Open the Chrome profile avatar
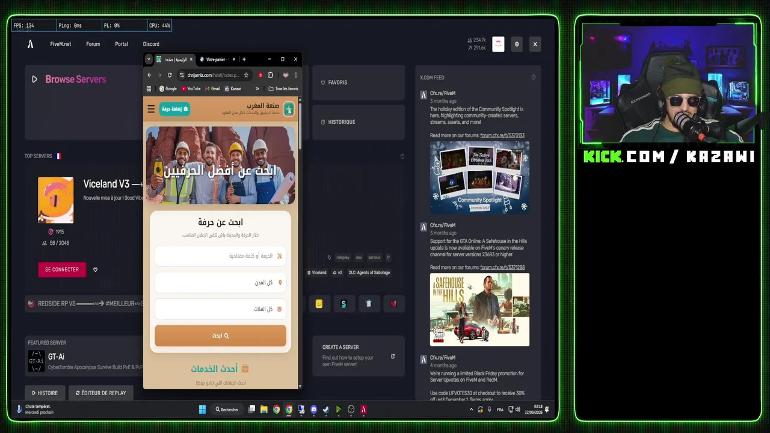Viewport: 770px width, 433px height. 286,75
